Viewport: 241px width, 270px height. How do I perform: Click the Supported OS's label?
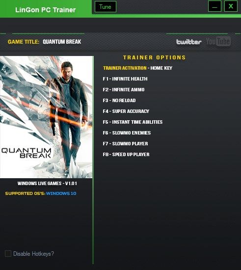[25, 193]
